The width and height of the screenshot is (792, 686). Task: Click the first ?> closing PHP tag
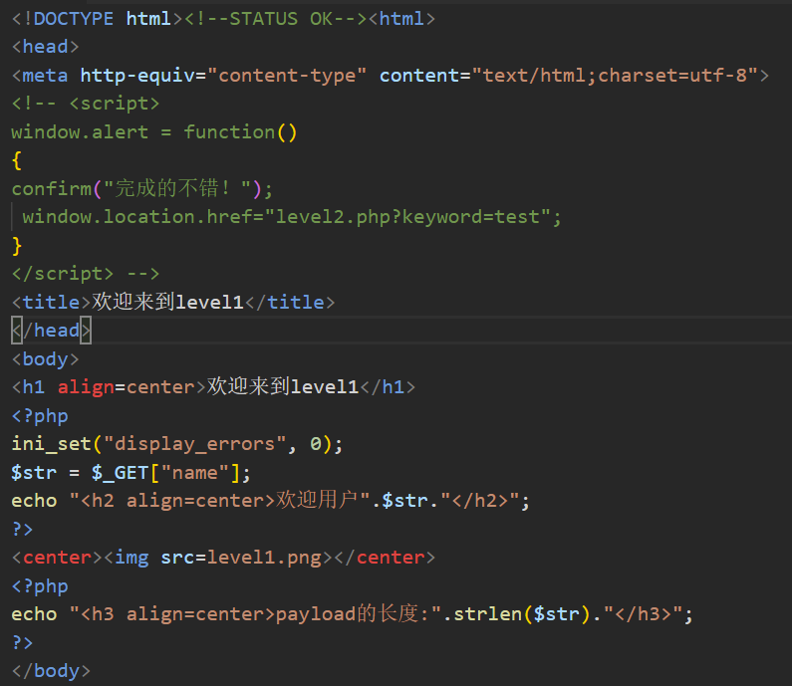point(22,529)
